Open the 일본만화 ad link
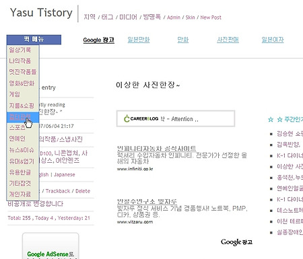The width and height of the screenshot is (303, 259). (x=139, y=40)
